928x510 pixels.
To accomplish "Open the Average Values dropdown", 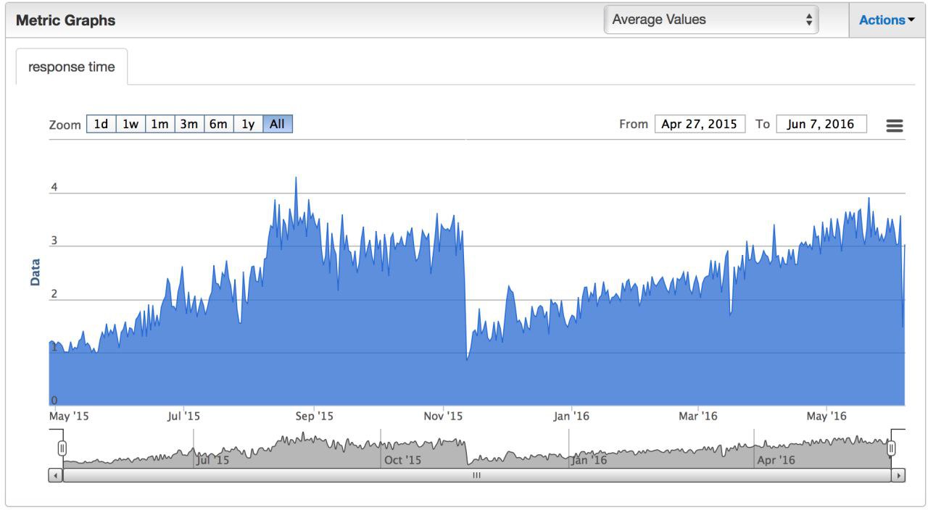I will tap(710, 20).
